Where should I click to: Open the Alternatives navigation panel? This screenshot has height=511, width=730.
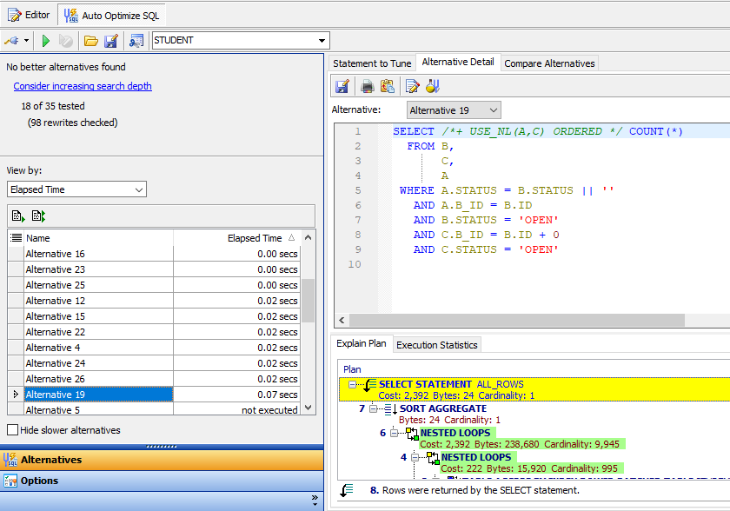162,460
